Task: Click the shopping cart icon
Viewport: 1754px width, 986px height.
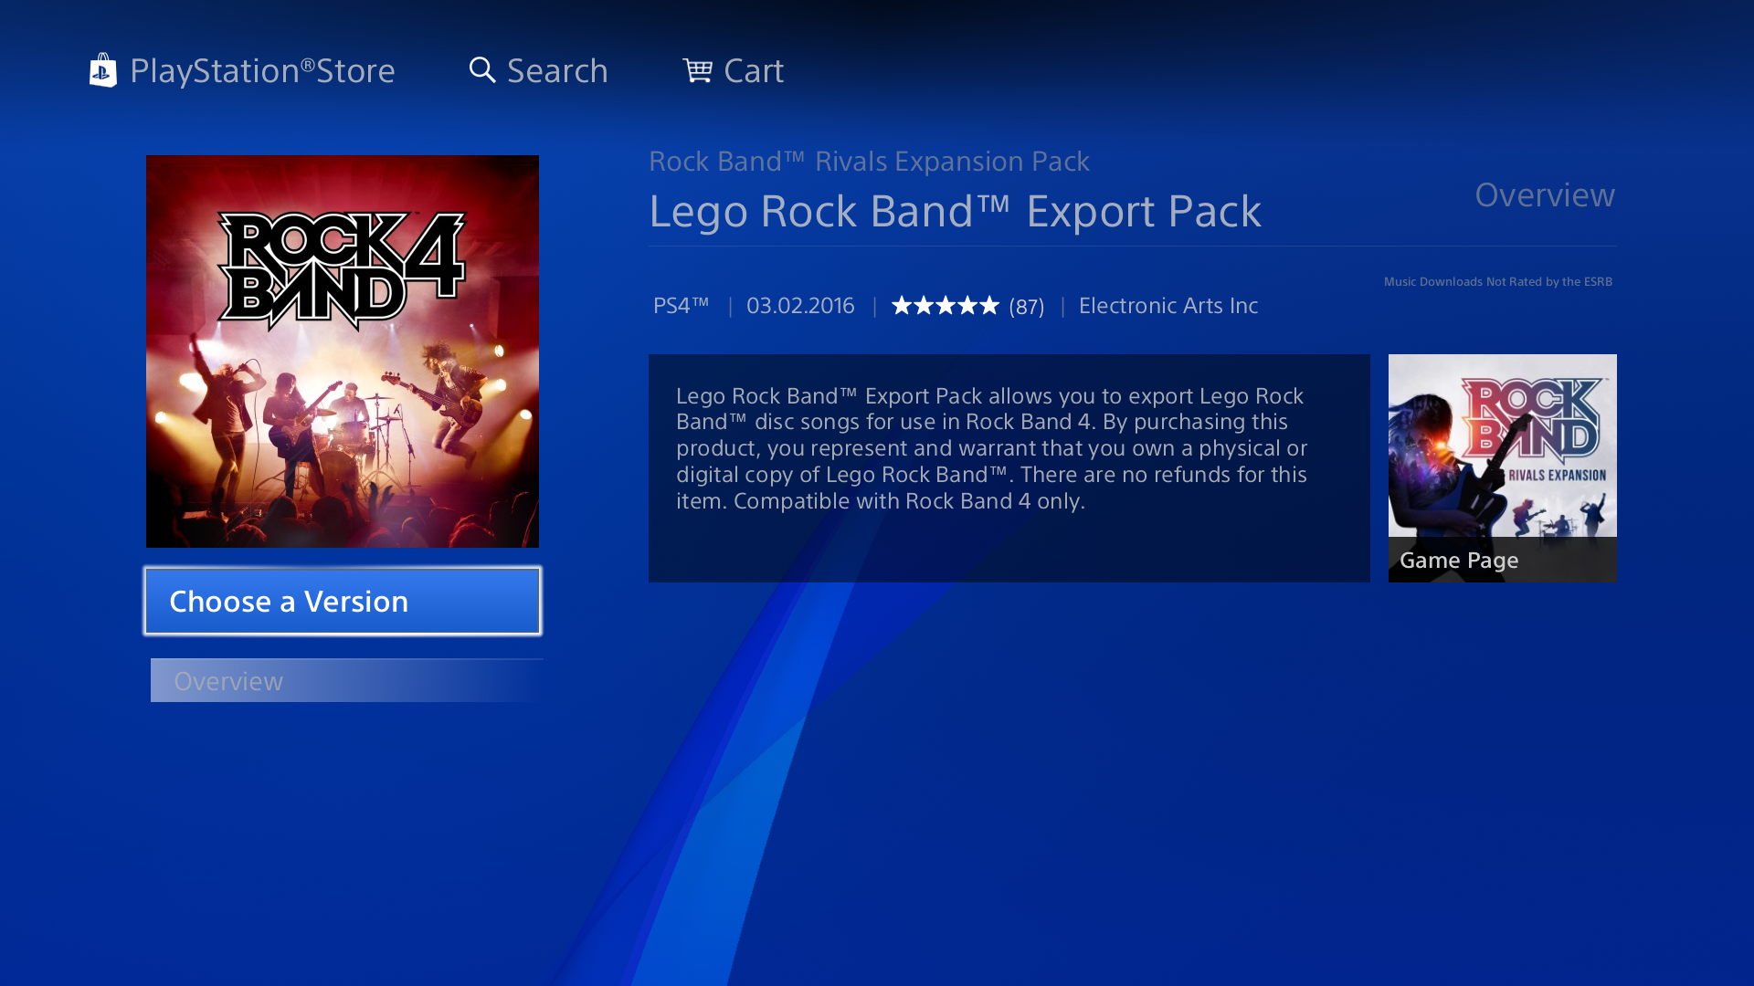Action: tap(697, 70)
